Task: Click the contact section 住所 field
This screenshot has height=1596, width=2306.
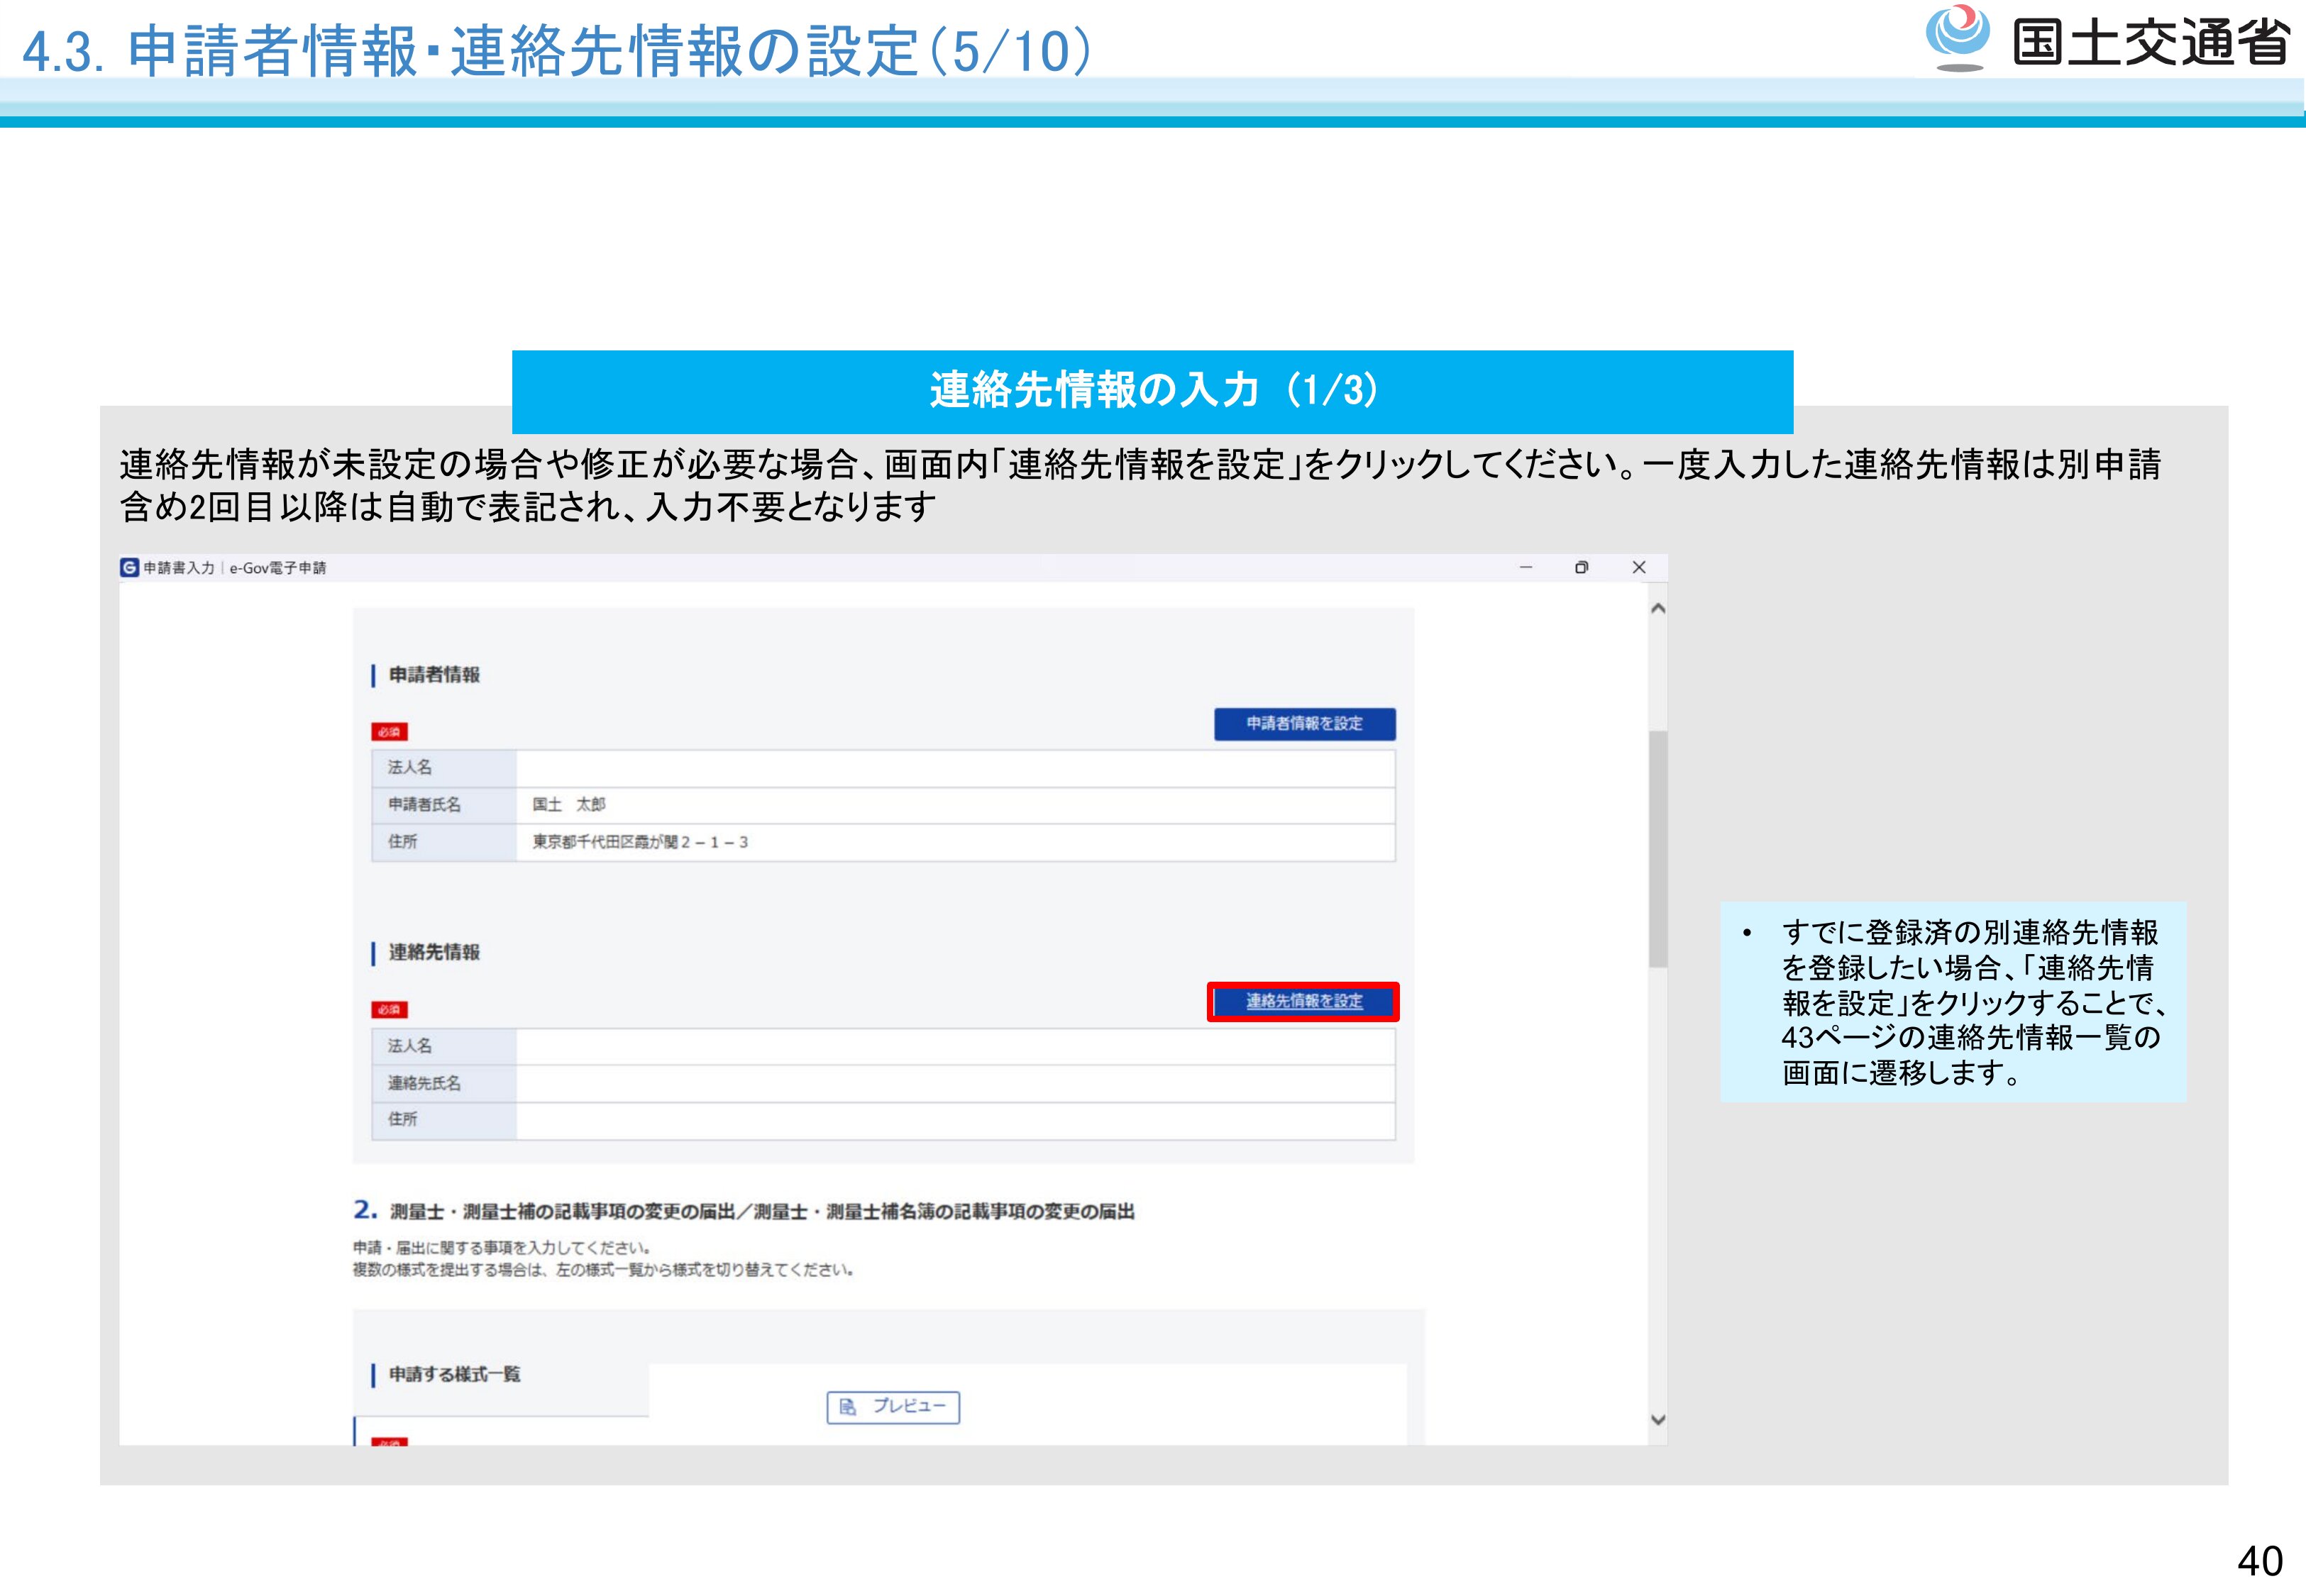Action: [955, 1120]
